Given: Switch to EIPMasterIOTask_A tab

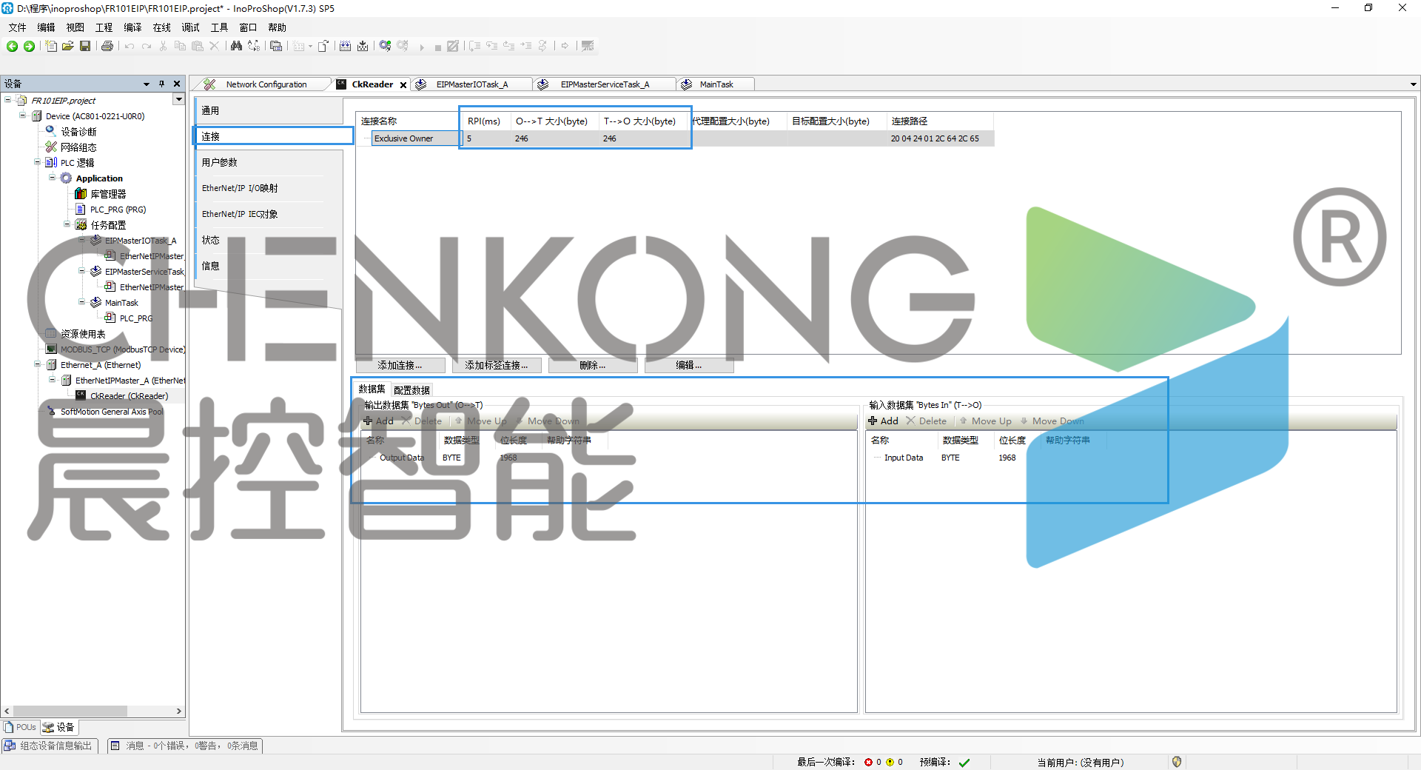Looking at the screenshot, I should pos(471,84).
